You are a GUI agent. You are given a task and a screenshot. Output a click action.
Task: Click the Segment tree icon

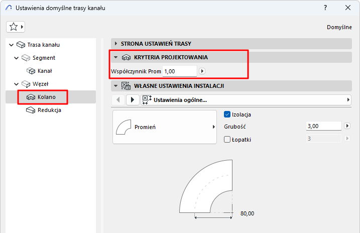point(26,58)
